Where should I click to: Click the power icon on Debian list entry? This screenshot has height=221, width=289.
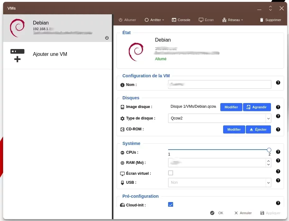coord(107,38)
